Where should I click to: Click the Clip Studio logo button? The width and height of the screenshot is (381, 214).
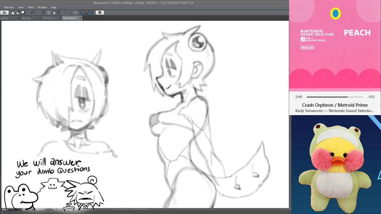pyautogui.click(x=4, y=12)
